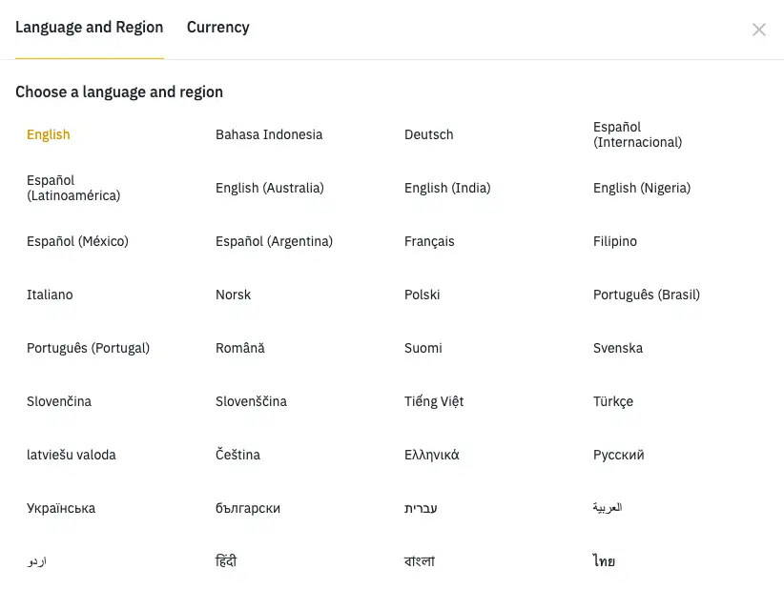Choose Bahasa Indonesia language
Image resolution: width=784 pixels, height=610 pixels.
pos(269,134)
